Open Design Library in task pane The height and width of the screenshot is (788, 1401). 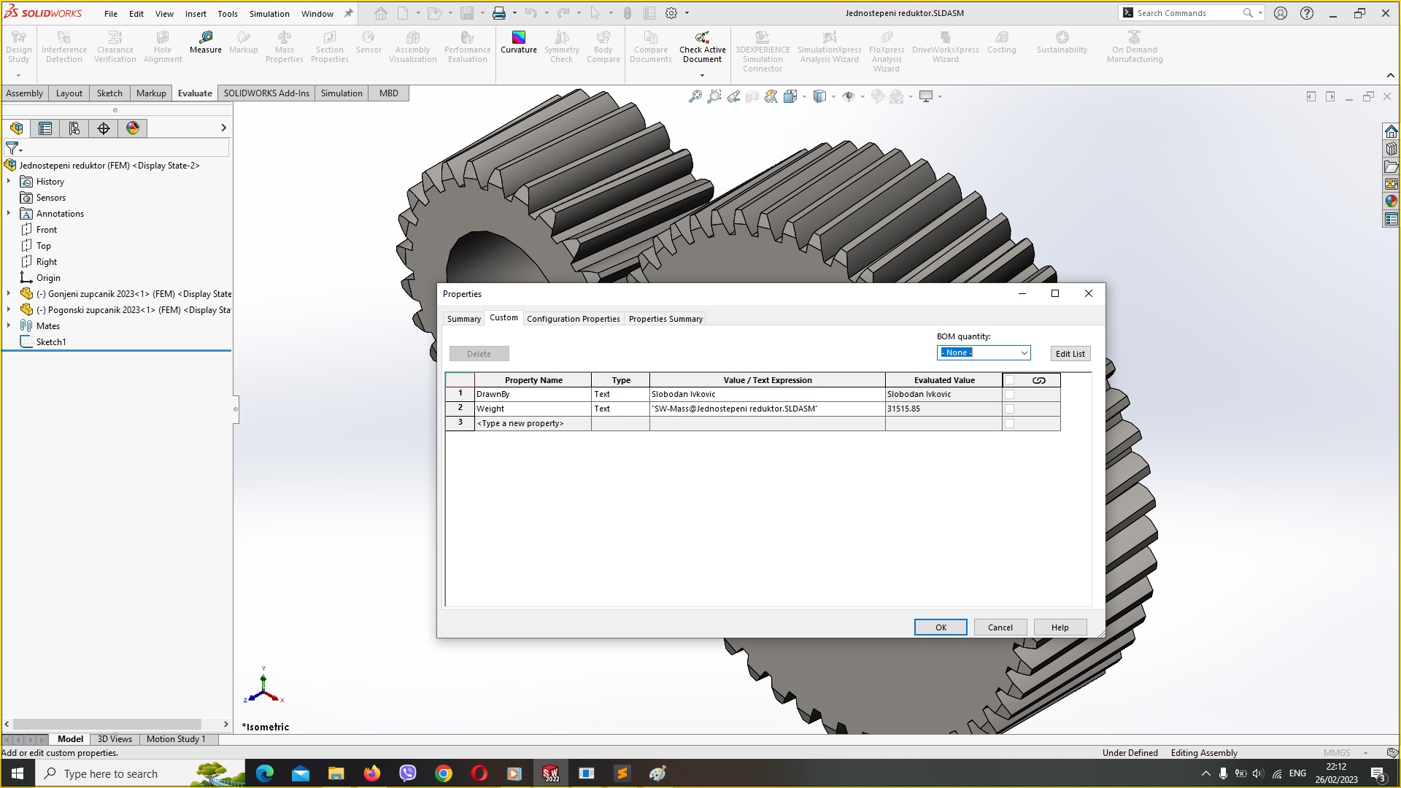(1392, 149)
